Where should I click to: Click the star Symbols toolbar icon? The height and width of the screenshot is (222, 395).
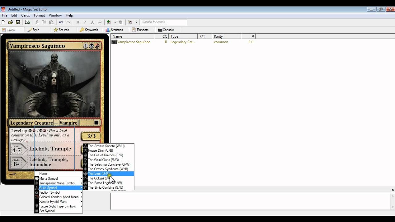tap(92, 22)
